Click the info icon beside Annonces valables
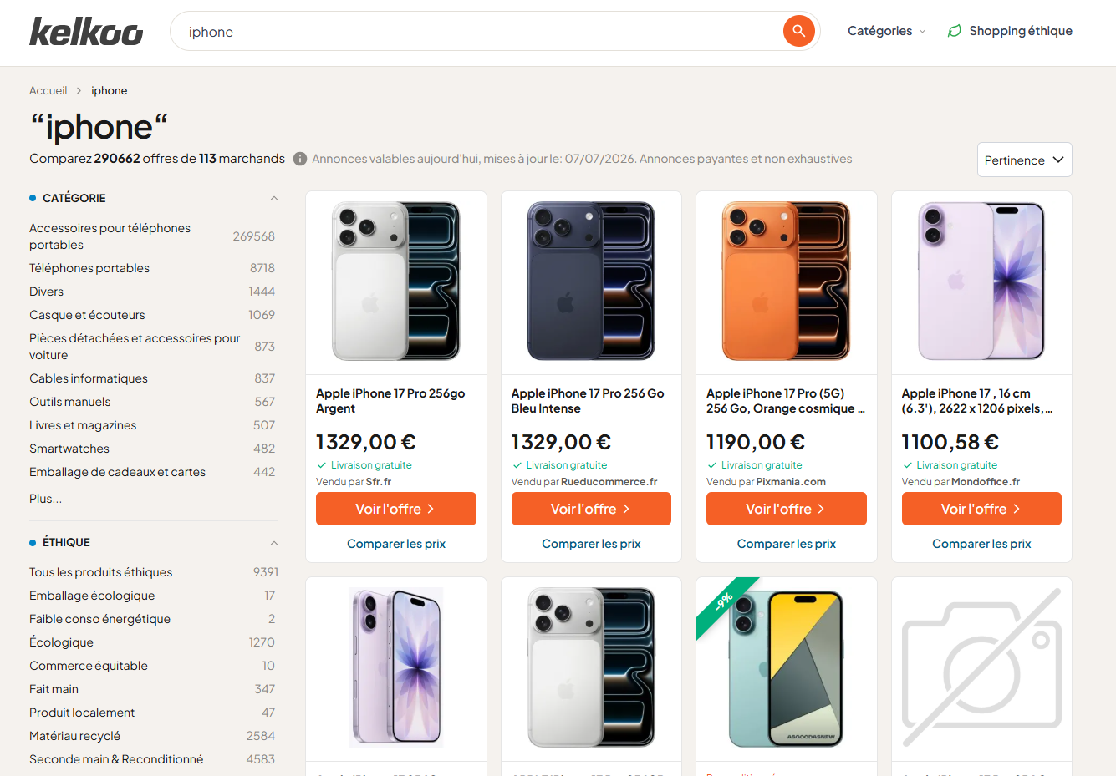Screen dimensions: 1116x776 tap(300, 159)
